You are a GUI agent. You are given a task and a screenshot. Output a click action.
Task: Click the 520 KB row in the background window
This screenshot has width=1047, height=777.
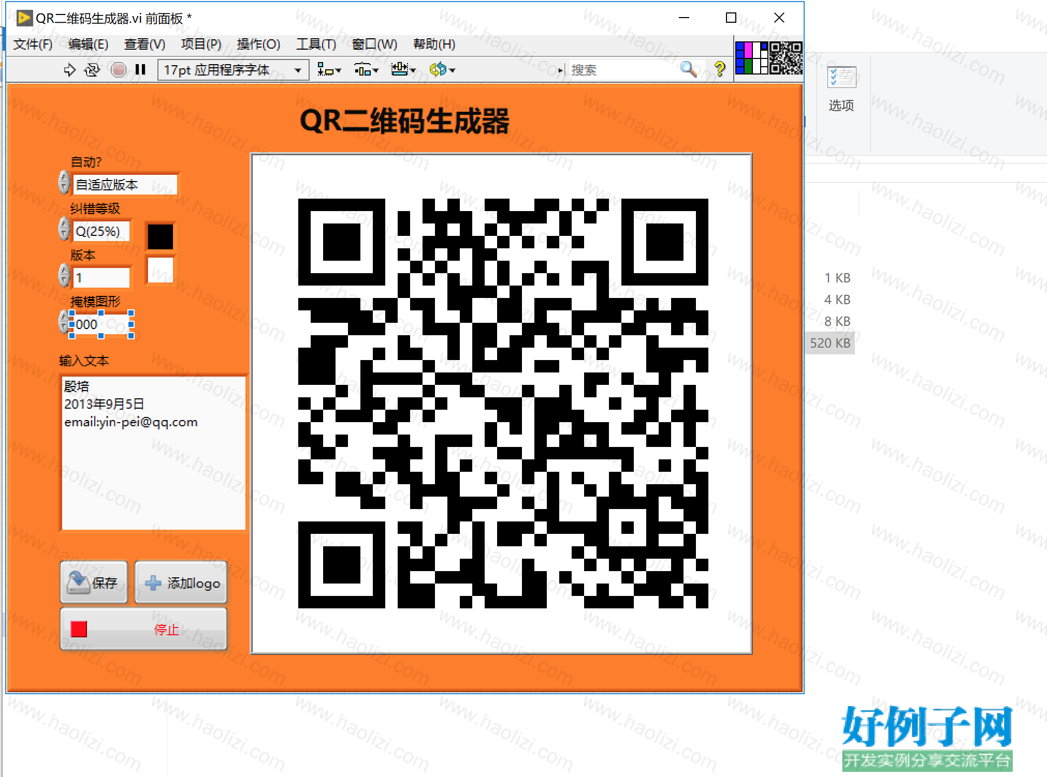pyautogui.click(x=830, y=343)
